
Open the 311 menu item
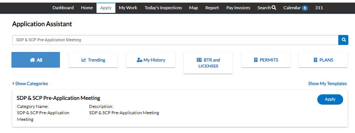click(319, 8)
